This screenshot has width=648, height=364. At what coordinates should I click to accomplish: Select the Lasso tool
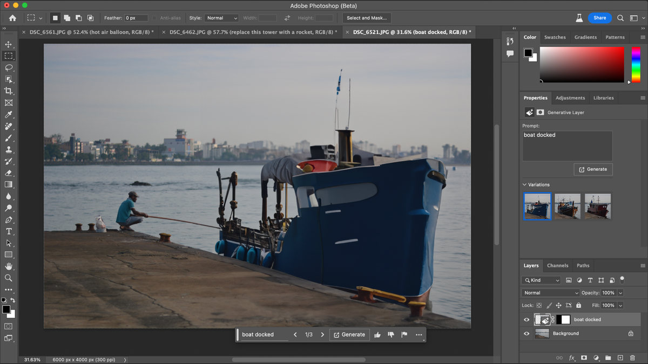(x=8, y=67)
